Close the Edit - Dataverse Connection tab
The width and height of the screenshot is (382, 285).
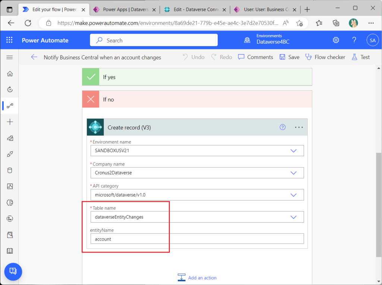pyautogui.click(x=224, y=10)
